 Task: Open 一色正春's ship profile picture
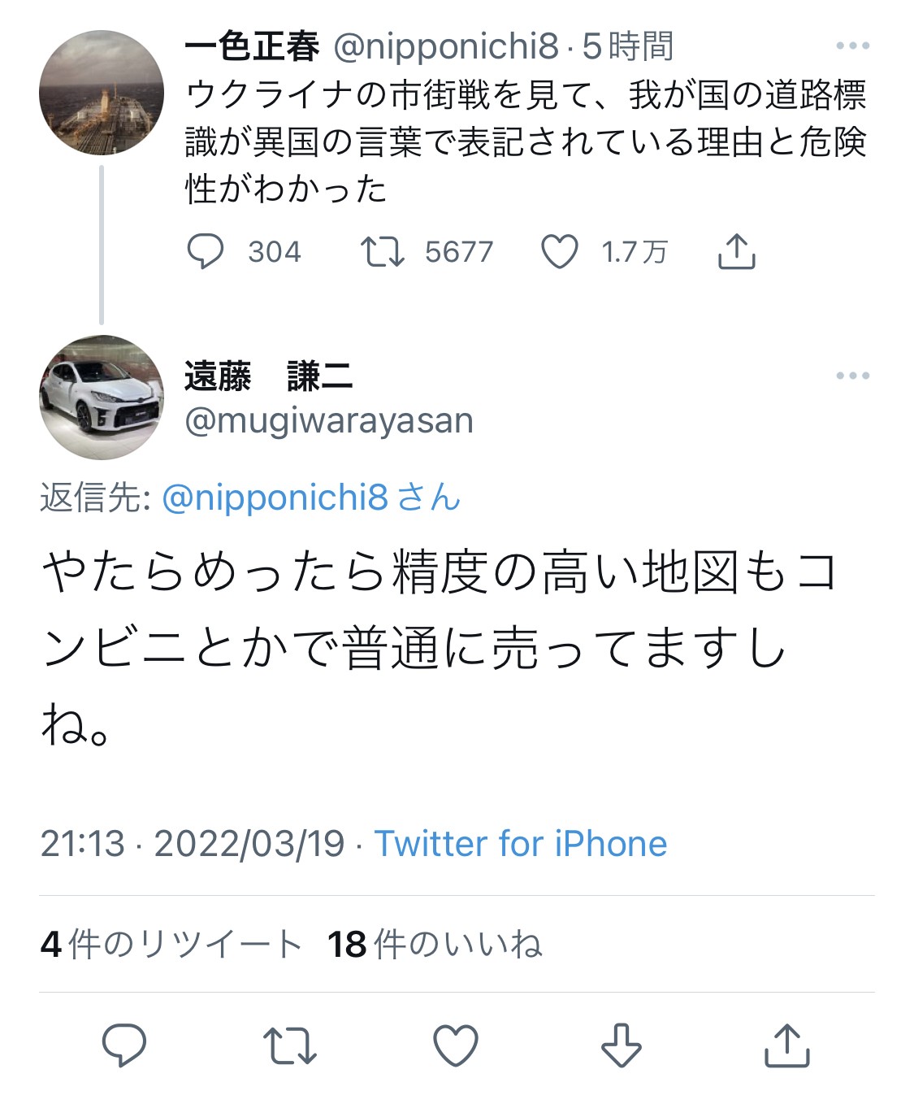pyautogui.click(x=102, y=93)
